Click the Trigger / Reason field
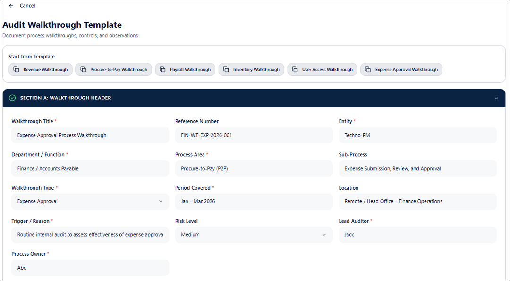This screenshot has height=281, width=510. 90,234
